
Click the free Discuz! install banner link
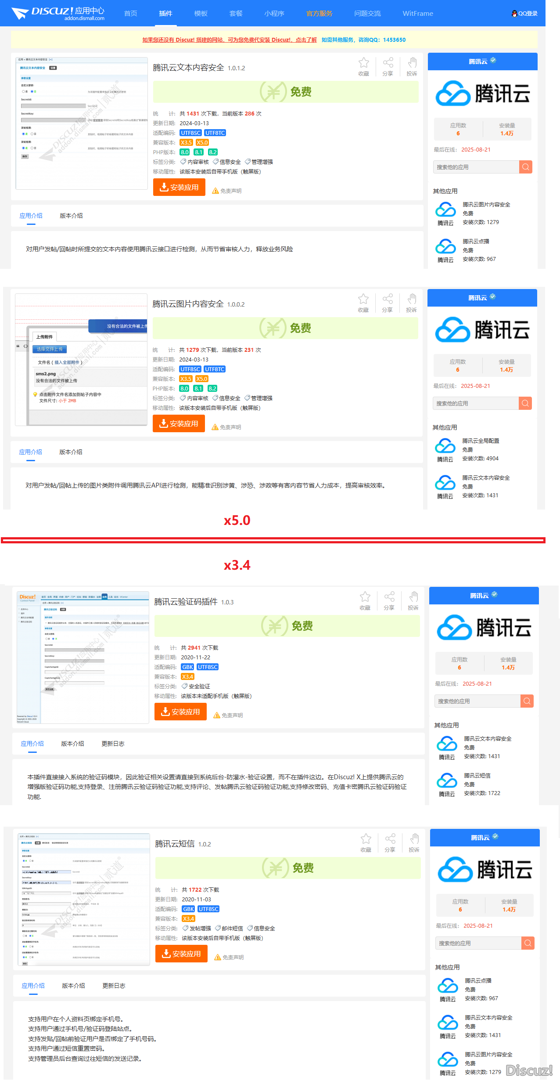point(230,40)
